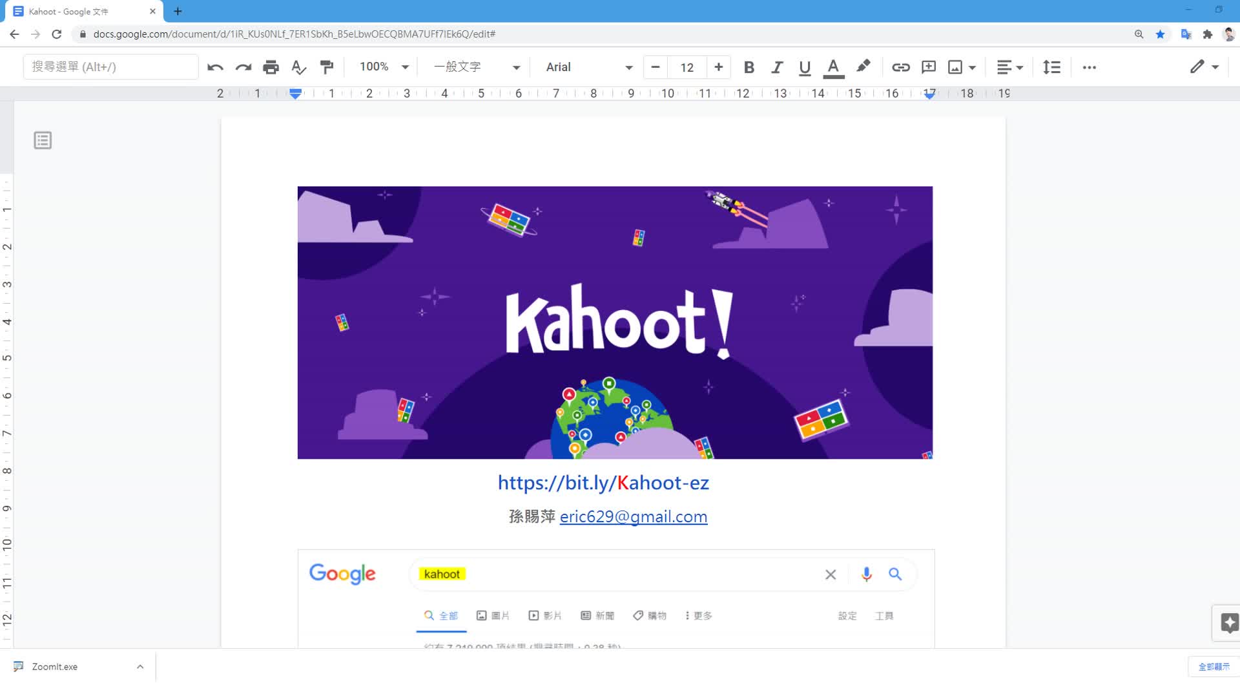Image resolution: width=1240 pixels, height=685 pixels.
Task: Go forward in browser
Action: coord(36,34)
